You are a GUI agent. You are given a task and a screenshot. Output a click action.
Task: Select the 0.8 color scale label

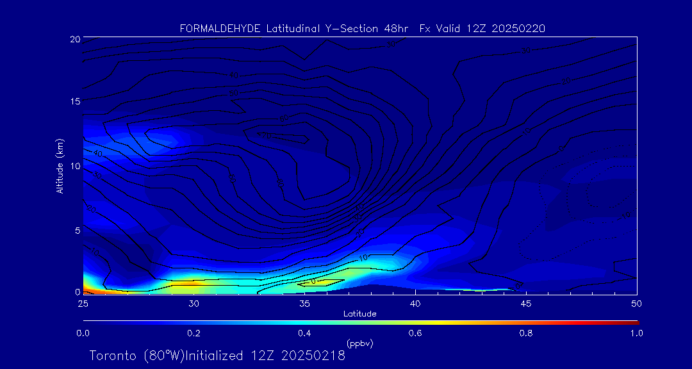pos(526,333)
